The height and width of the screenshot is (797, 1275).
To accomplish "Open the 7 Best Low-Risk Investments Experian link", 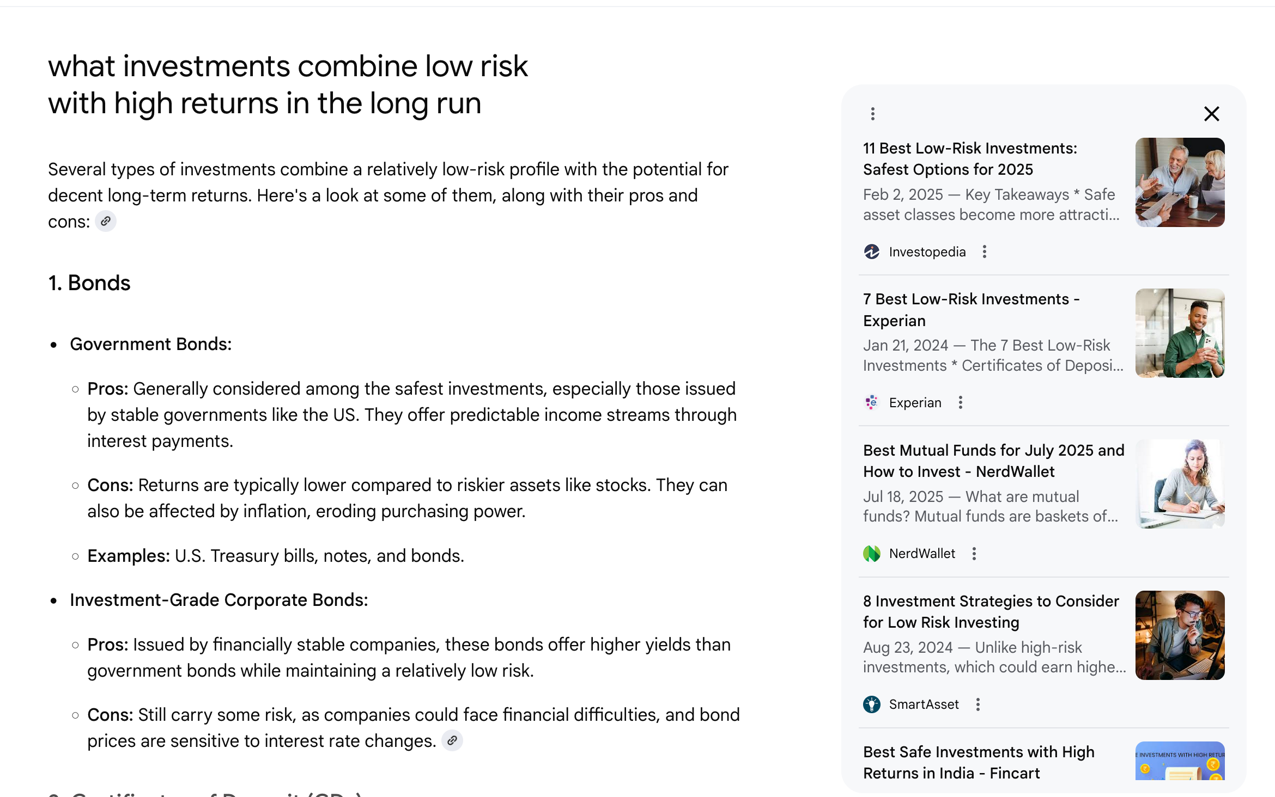I will coord(971,310).
